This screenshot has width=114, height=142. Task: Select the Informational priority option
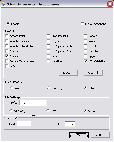pyautogui.click(x=85, y=88)
